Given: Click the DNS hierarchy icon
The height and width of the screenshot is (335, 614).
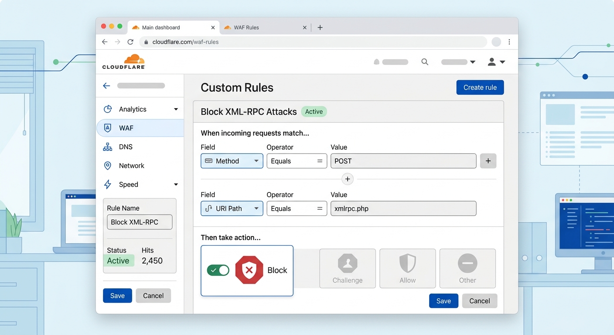Looking at the screenshot, I should pos(108,147).
